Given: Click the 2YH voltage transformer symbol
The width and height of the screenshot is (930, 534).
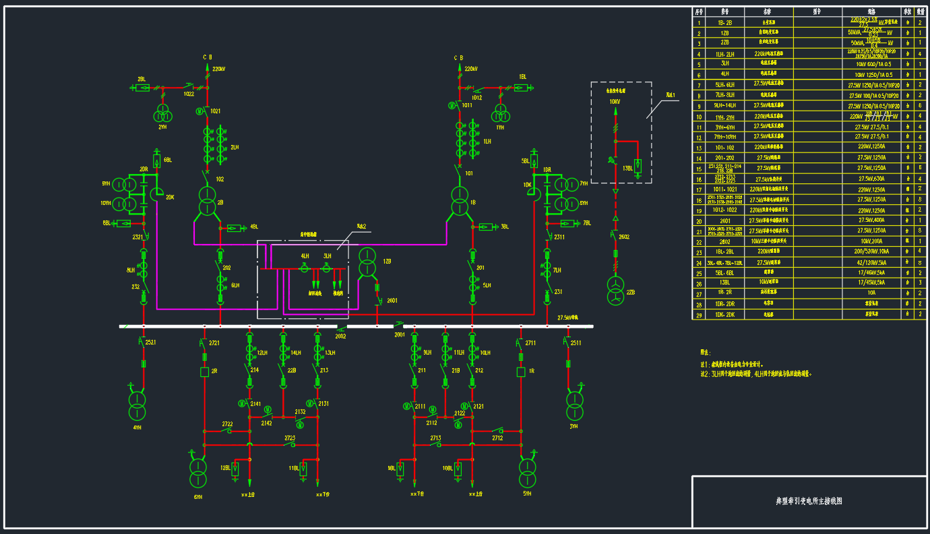Looking at the screenshot, I should tap(162, 112).
